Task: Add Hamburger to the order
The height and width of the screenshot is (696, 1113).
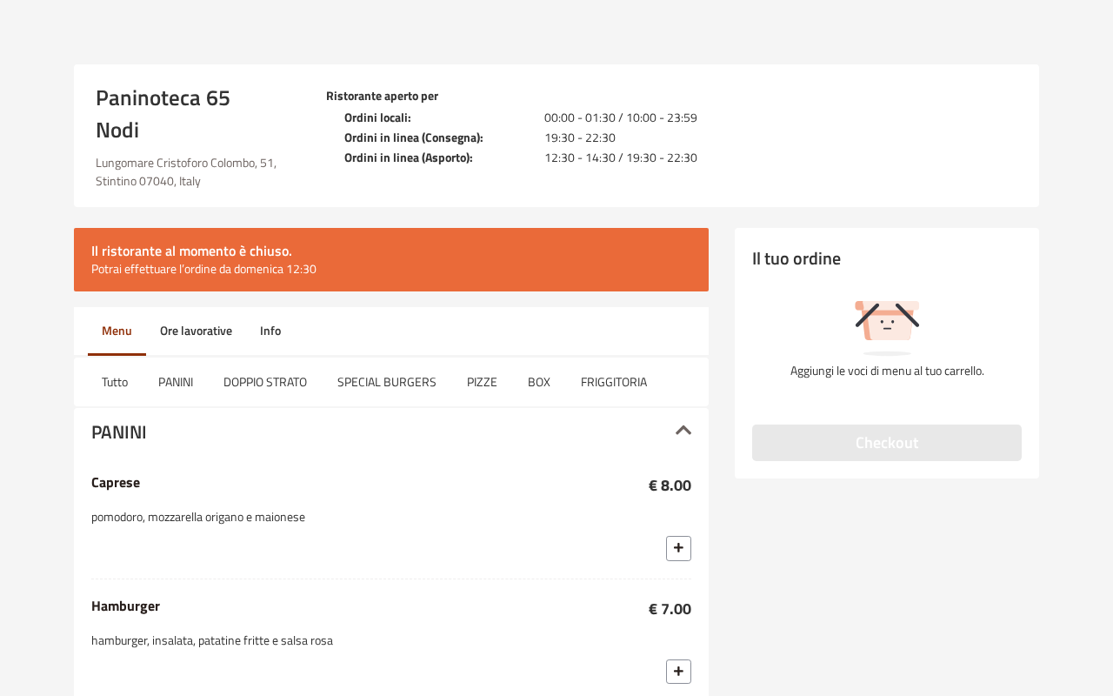Action: (678, 672)
